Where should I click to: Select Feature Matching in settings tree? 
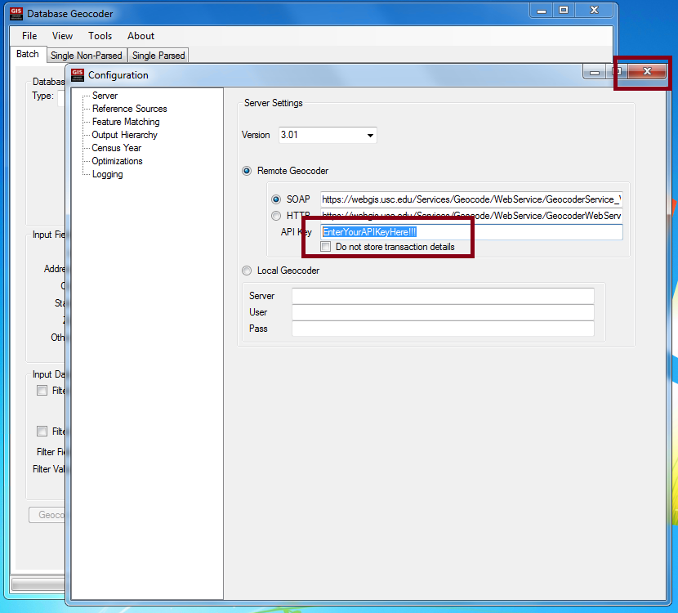pos(126,122)
